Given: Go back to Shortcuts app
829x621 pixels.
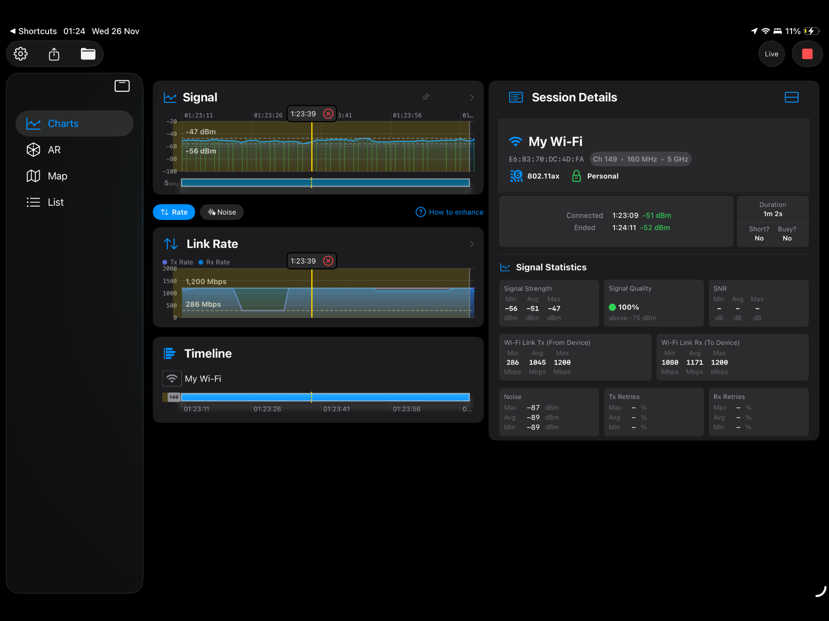Looking at the screenshot, I should coord(34,31).
